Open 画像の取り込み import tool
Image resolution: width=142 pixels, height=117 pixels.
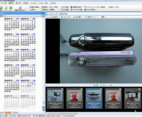[x=20, y=9]
